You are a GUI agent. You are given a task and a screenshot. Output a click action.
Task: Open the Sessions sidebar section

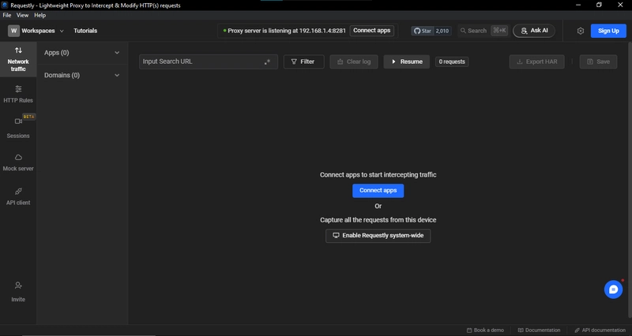coord(18,128)
